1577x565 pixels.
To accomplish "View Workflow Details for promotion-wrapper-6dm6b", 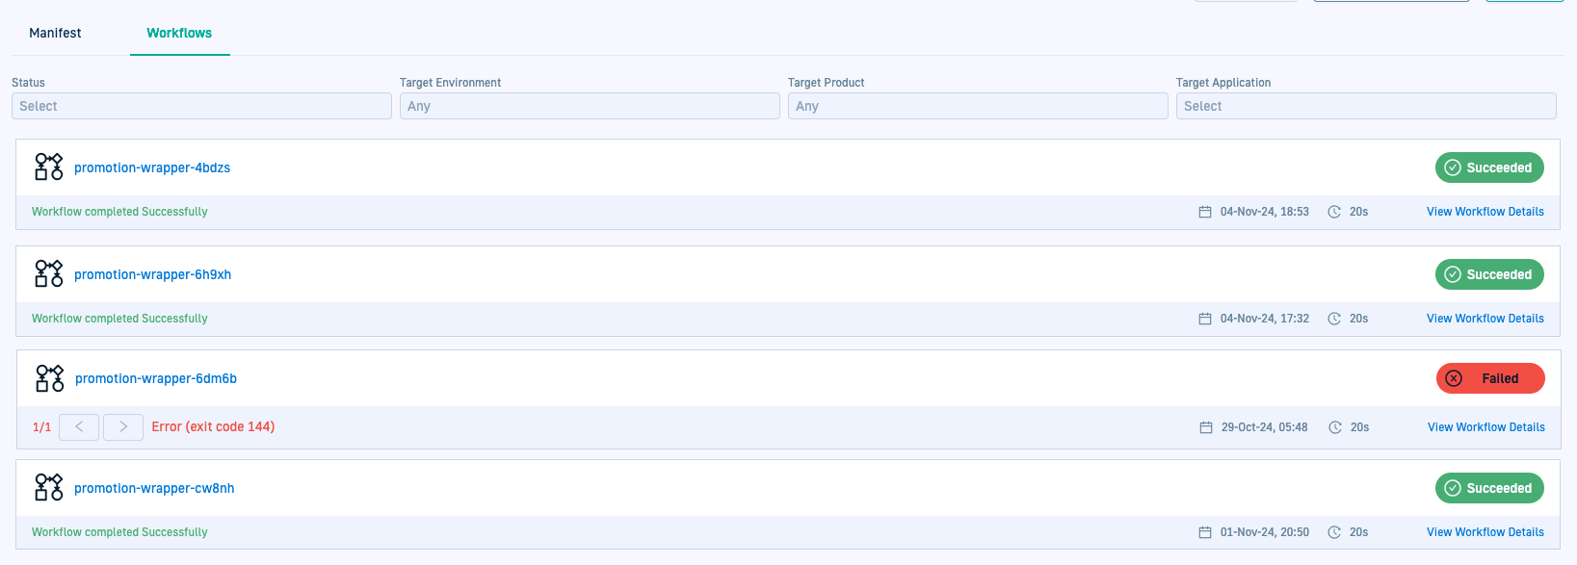I will coord(1485,427).
